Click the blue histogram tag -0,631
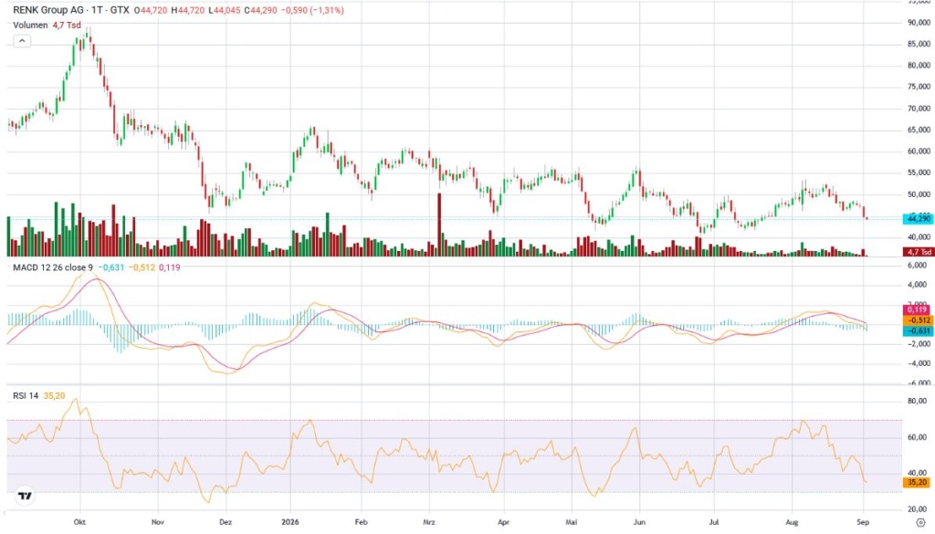This screenshot has height=534, width=935. click(x=918, y=330)
